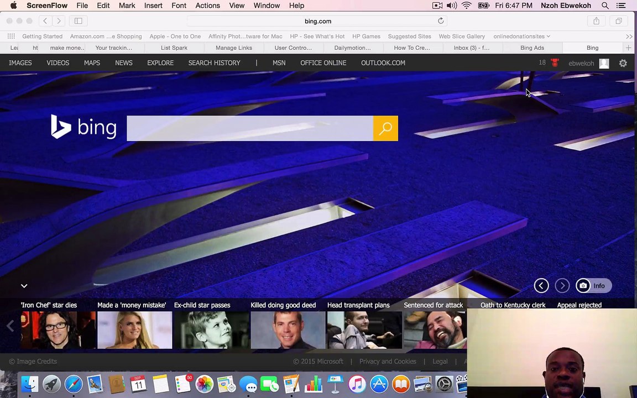Toggle the Safari sidebar button
The width and height of the screenshot is (637, 398).
[x=79, y=21]
